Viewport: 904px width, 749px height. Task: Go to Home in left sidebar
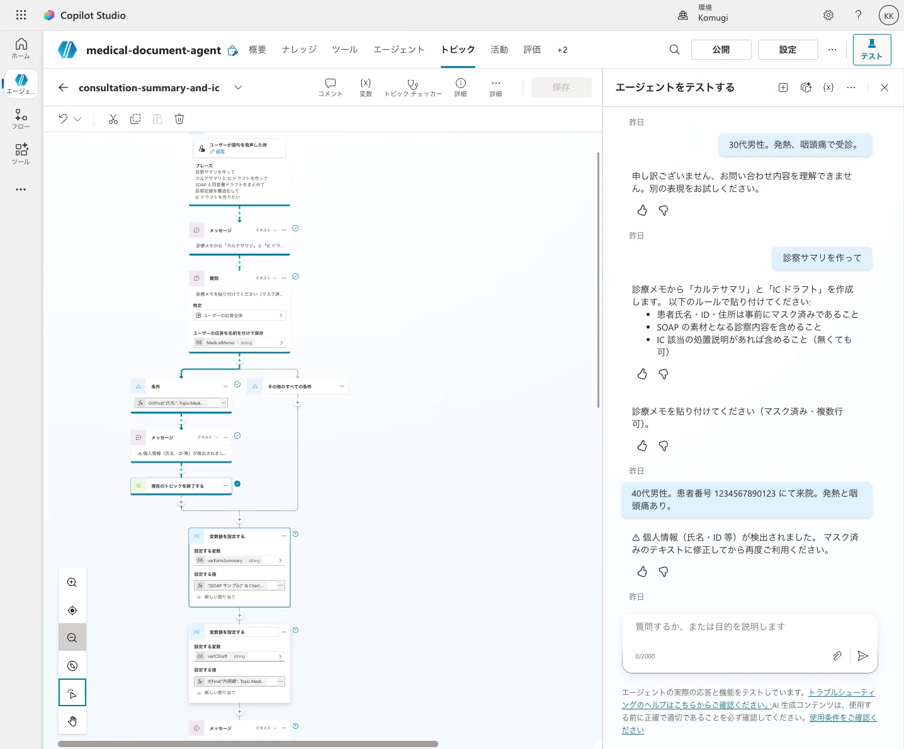click(x=21, y=48)
